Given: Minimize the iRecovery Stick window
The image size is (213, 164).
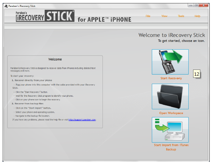Looking at the screenshot, I should [191, 5].
